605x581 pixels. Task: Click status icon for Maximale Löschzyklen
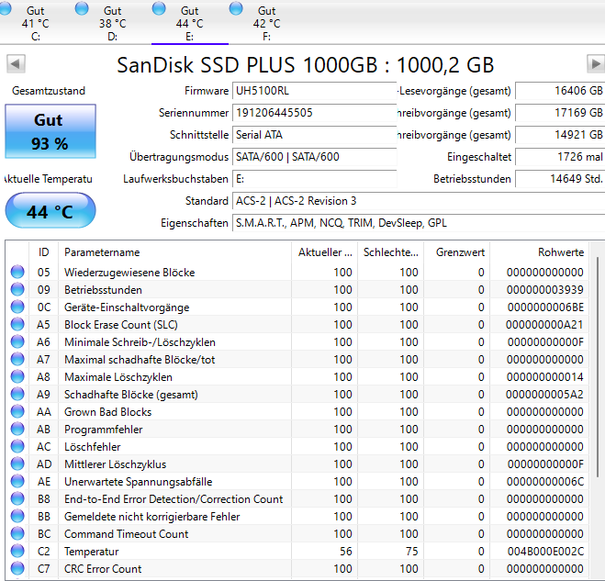pyautogui.click(x=17, y=376)
